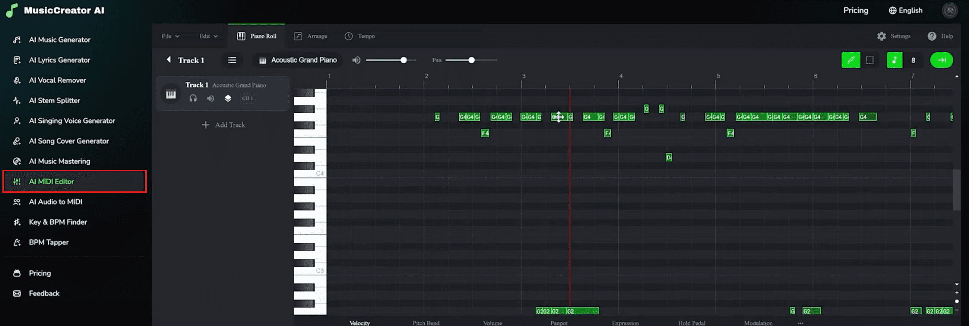Image resolution: width=969 pixels, height=326 pixels.
Task: Switch to the Arrange tab
Action: point(311,36)
